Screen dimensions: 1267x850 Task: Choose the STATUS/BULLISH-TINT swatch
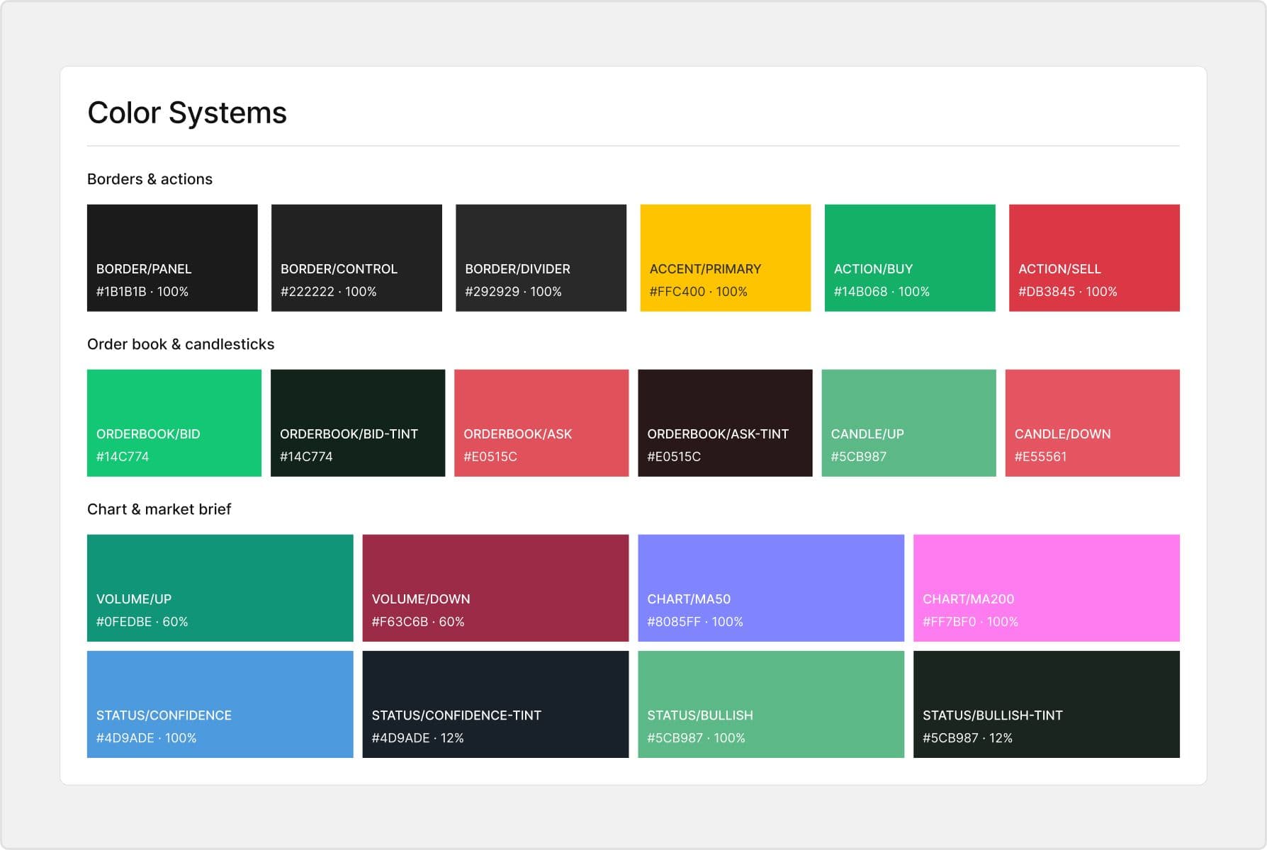coord(1047,704)
